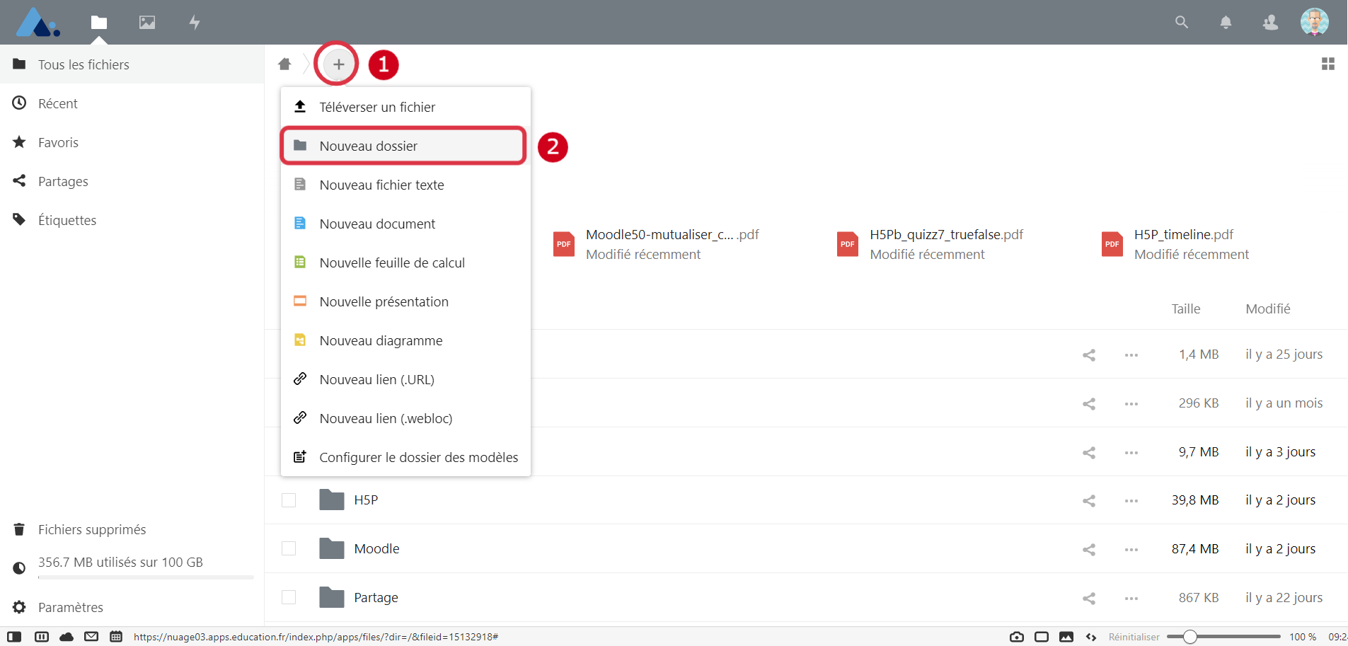Open three-dots actions menu for H5P folder
1348x646 pixels.
click(x=1131, y=501)
